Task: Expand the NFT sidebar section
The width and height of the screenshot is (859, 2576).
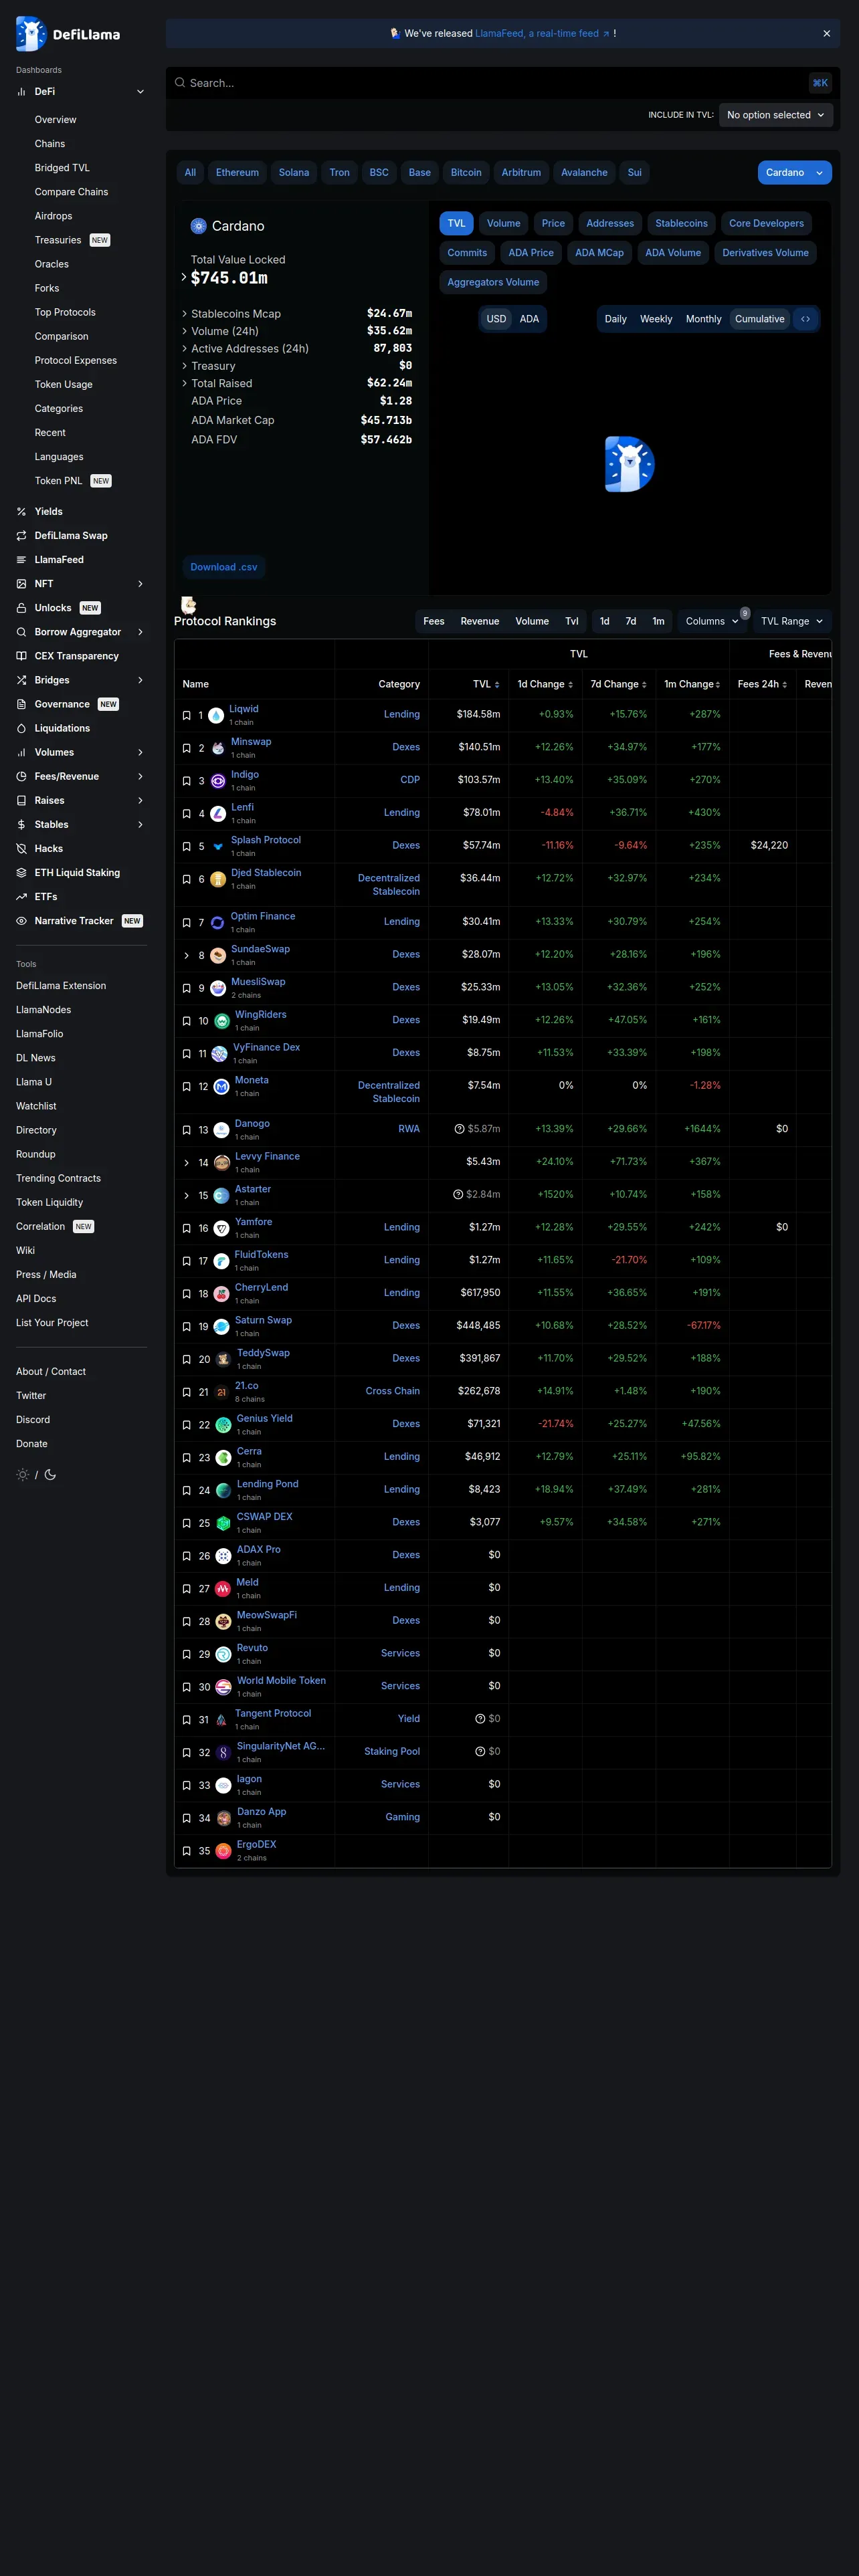Action: 140,584
